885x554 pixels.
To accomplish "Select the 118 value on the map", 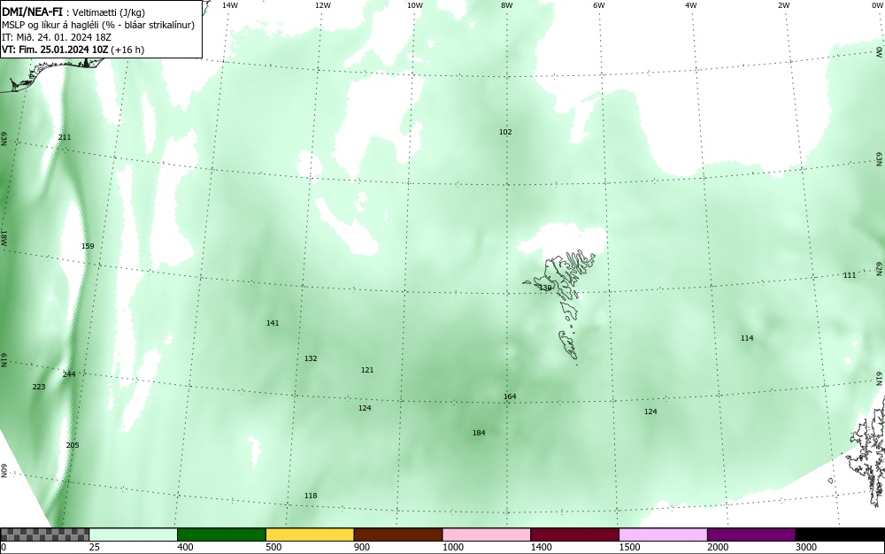I will pyautogui.click(x=311, y=496).
